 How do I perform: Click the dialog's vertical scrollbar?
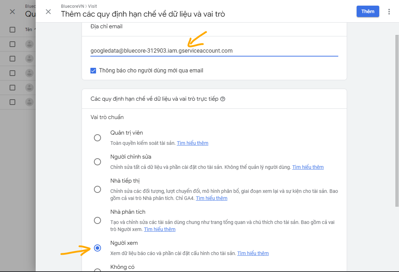397,120
